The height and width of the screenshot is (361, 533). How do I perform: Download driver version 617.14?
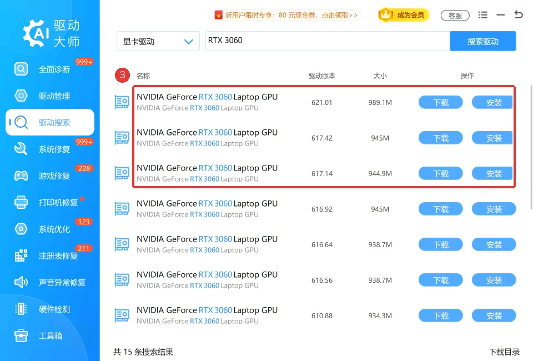[x=440, y=173]
